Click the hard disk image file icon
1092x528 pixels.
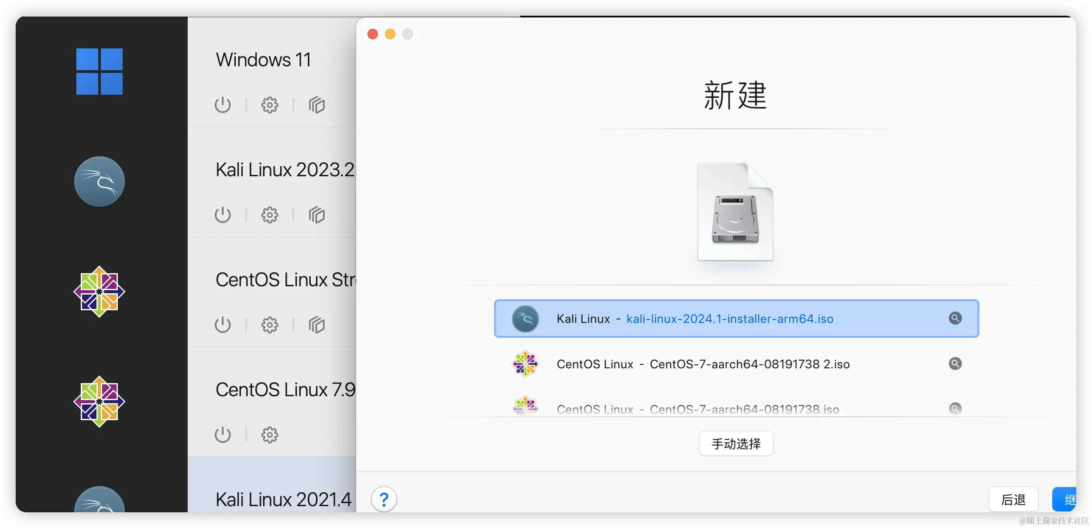click(x=735, y=213)
